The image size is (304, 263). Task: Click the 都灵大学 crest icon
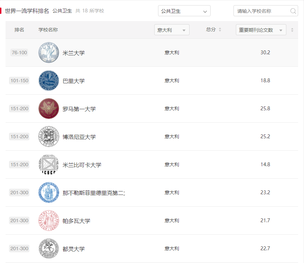pos(48,248)
